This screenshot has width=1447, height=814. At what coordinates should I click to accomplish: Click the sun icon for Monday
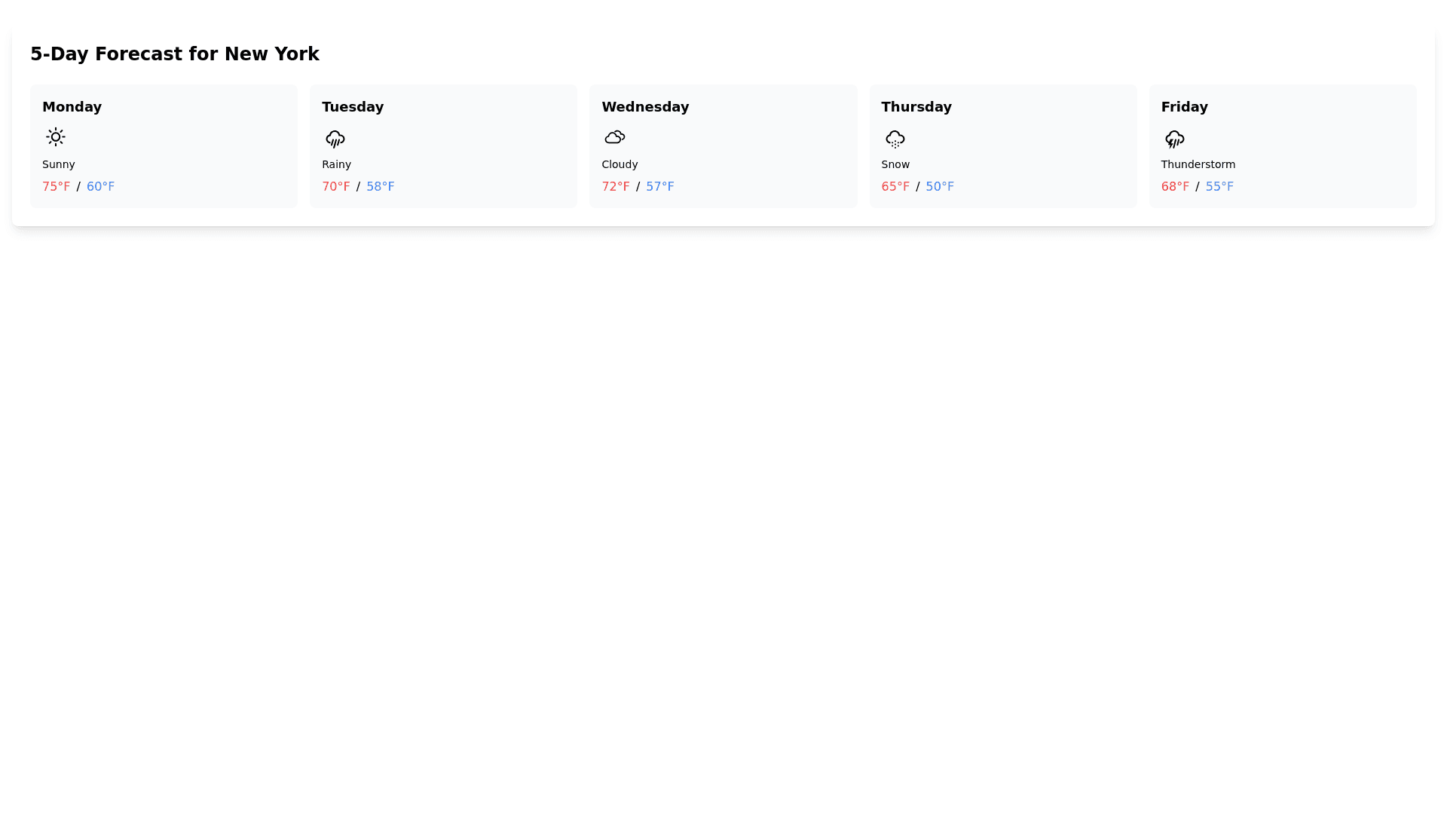55,137
